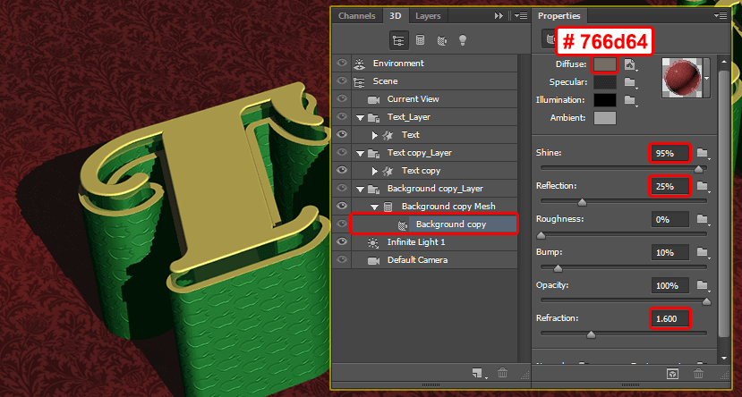Click the Shine texture folder icon
This screenshot has height=397, width=742.
pos(702,153)
